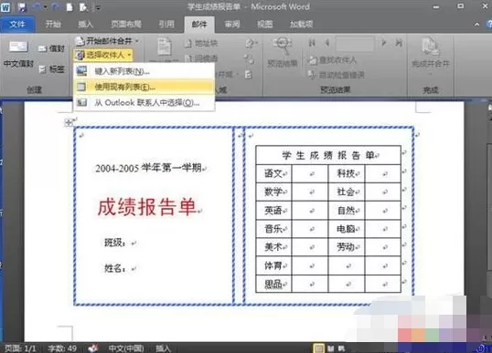Select the 邮件 (Mailings) tab
The height and width of the screenshot is (353, 492).
[x=199, y=24]
